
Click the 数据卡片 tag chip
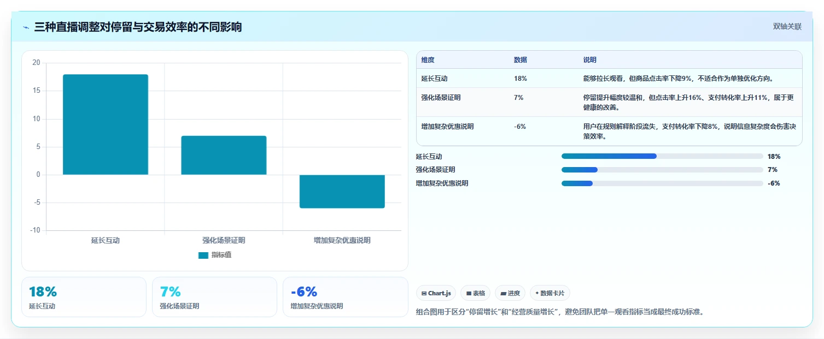[550, 293]
